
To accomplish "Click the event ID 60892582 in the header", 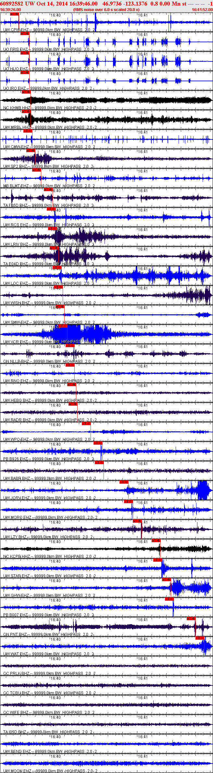I will tap(12, 3).
